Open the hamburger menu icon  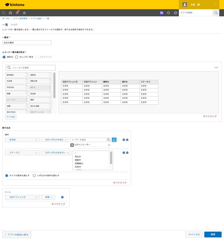[4, 13]
